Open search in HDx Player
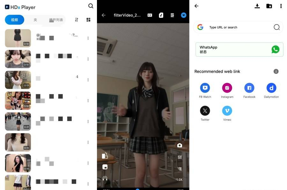Screen dimensions: 287x190 [x=91, y=6]
